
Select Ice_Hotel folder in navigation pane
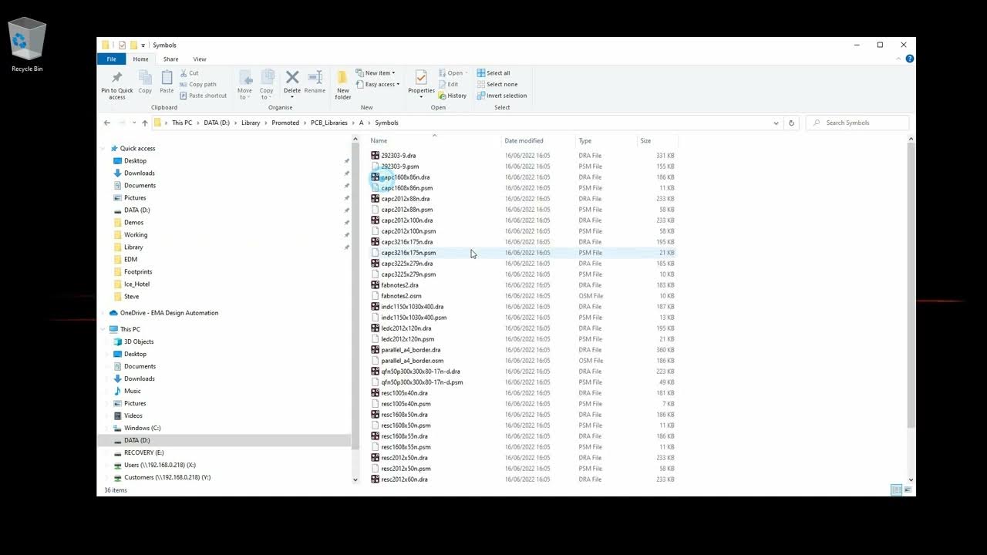pyautogui.click(x=136, y=284)
